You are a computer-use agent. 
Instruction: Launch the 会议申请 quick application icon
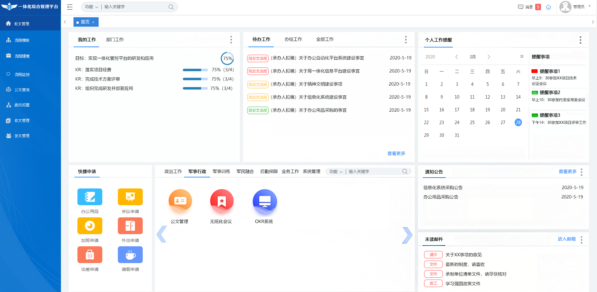(130, 197)
